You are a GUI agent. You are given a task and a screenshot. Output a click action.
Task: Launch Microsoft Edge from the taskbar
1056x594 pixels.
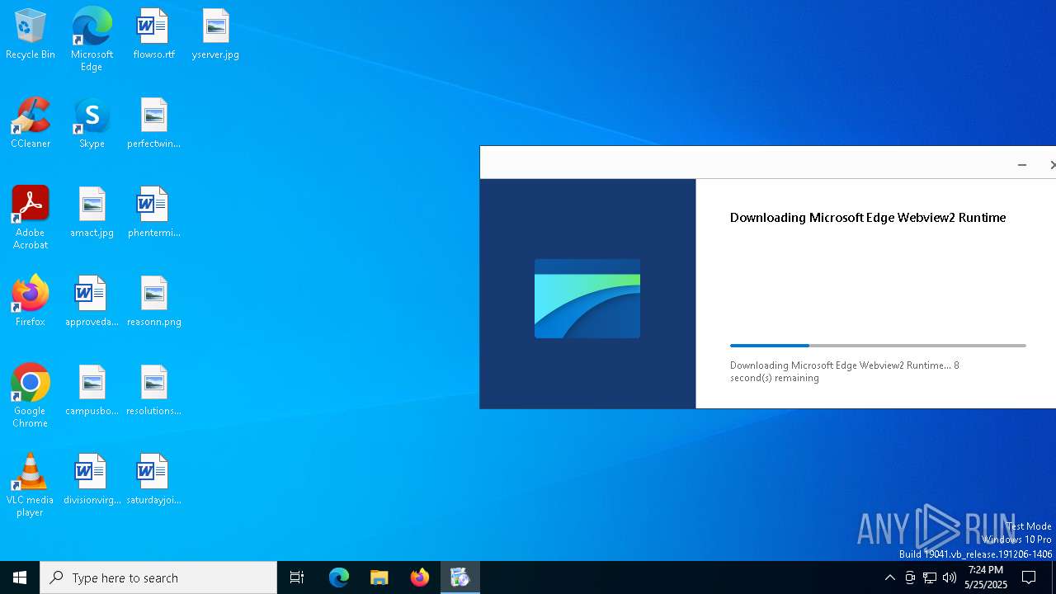pos(339,577)
